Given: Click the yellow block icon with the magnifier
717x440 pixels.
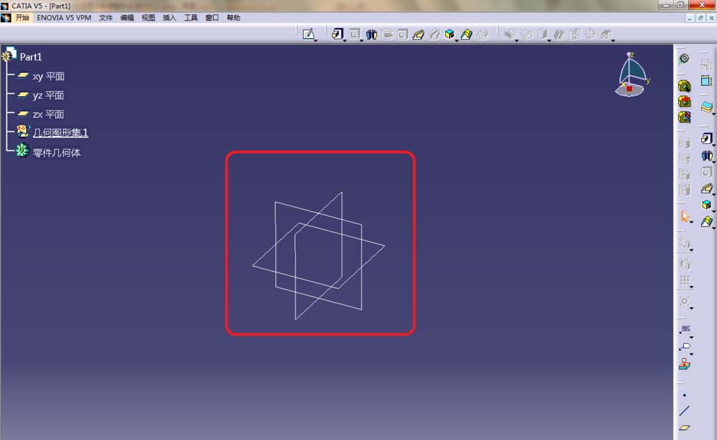Looking at the screenshot, I should (685, 86).
